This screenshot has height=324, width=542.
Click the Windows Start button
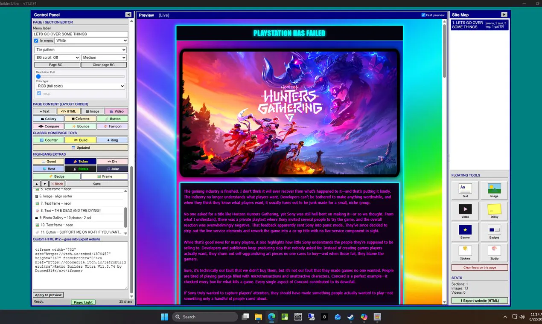[x=164, y=317]
